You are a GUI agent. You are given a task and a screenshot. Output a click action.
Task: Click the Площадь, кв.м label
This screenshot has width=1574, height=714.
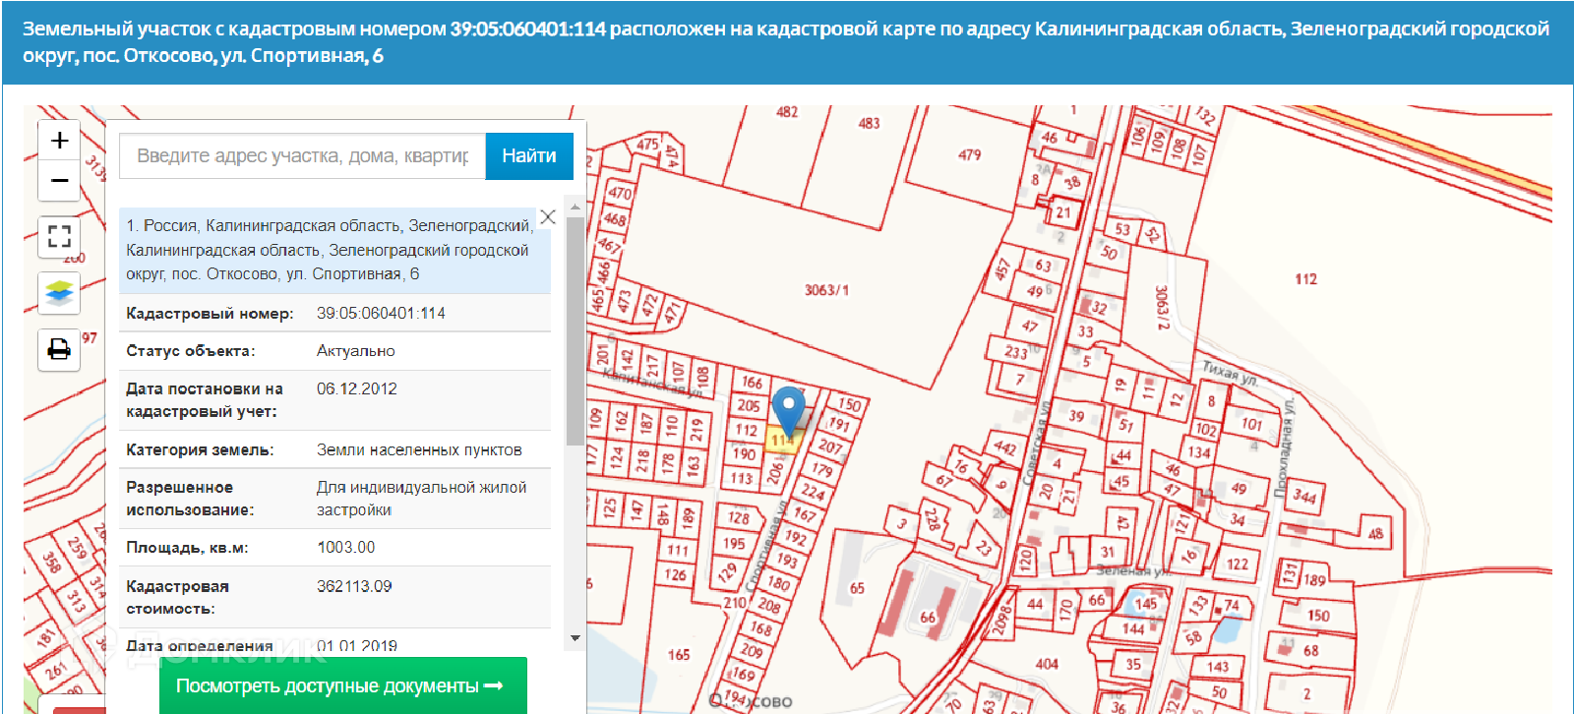187,547
